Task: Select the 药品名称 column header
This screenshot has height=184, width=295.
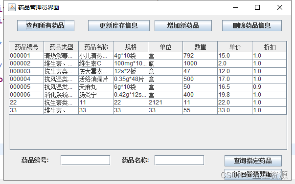Action: pyautogui.click(x=96, y=47)
